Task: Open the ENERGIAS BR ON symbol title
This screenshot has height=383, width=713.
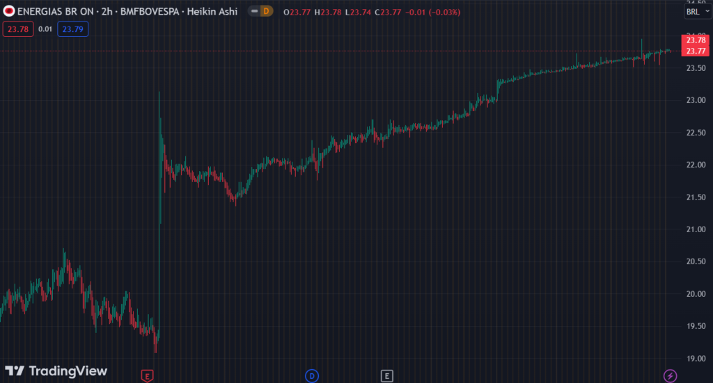Action: tap(127, 11)
